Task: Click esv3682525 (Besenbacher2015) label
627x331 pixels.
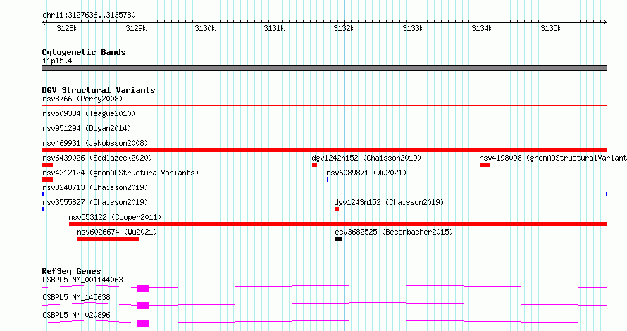Action: (x=394, y=232)
